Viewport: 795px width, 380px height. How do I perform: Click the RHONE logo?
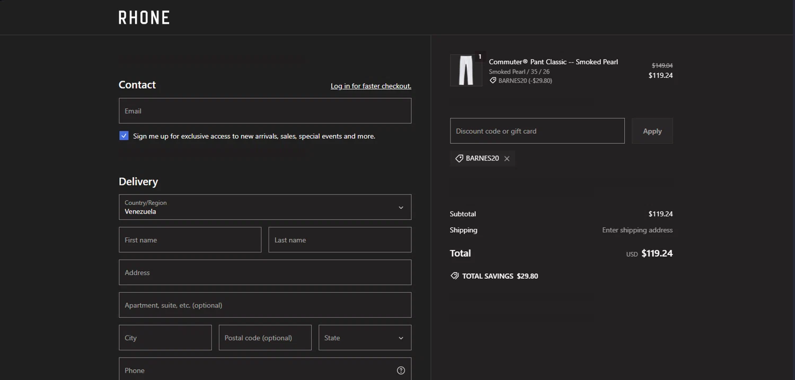click(144, 17)
